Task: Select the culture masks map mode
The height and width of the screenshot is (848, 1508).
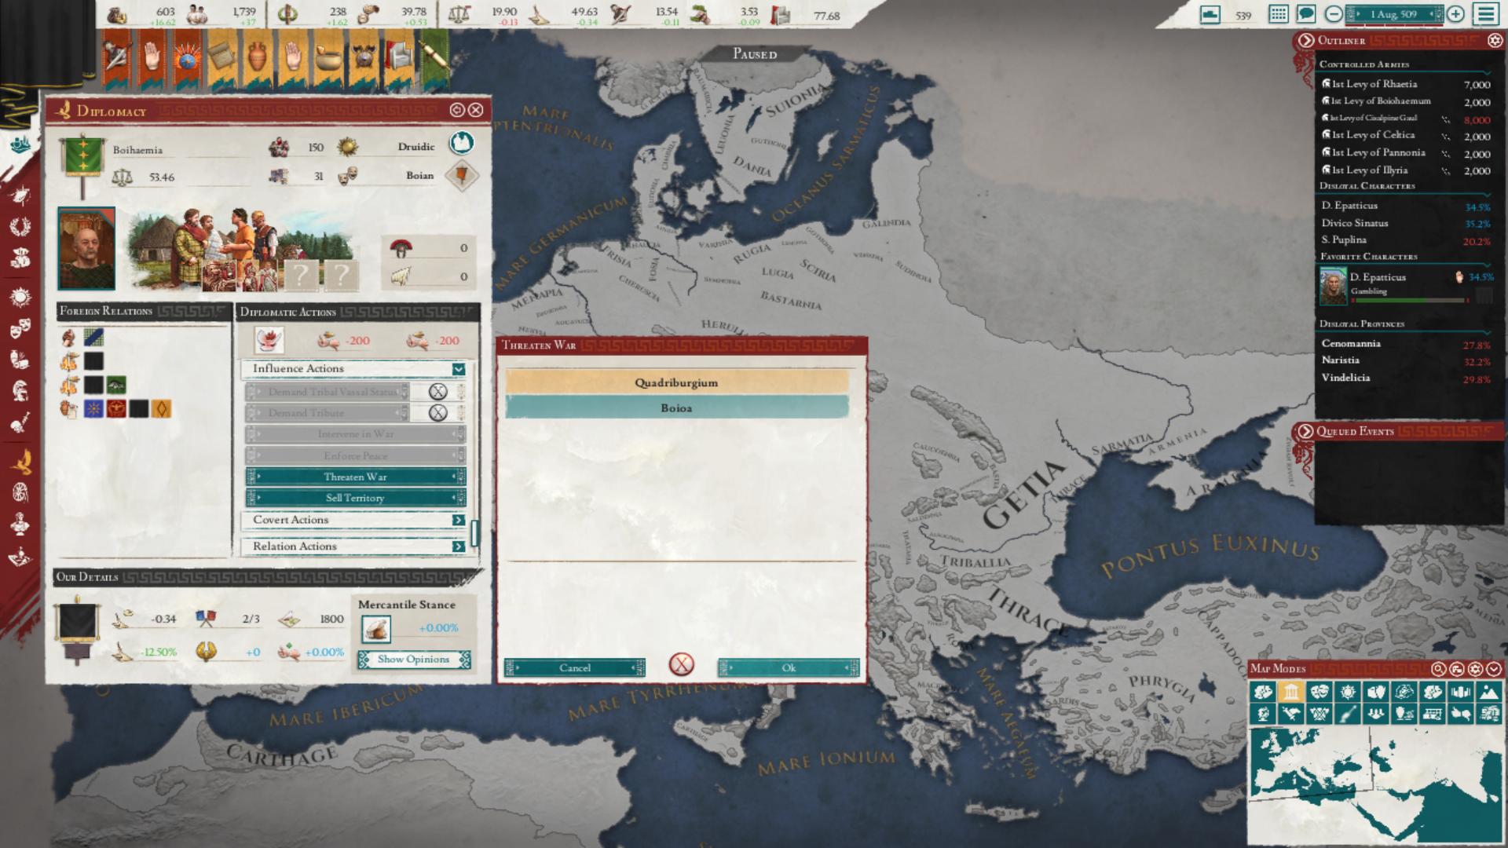Action: (x=1319, y=692)
